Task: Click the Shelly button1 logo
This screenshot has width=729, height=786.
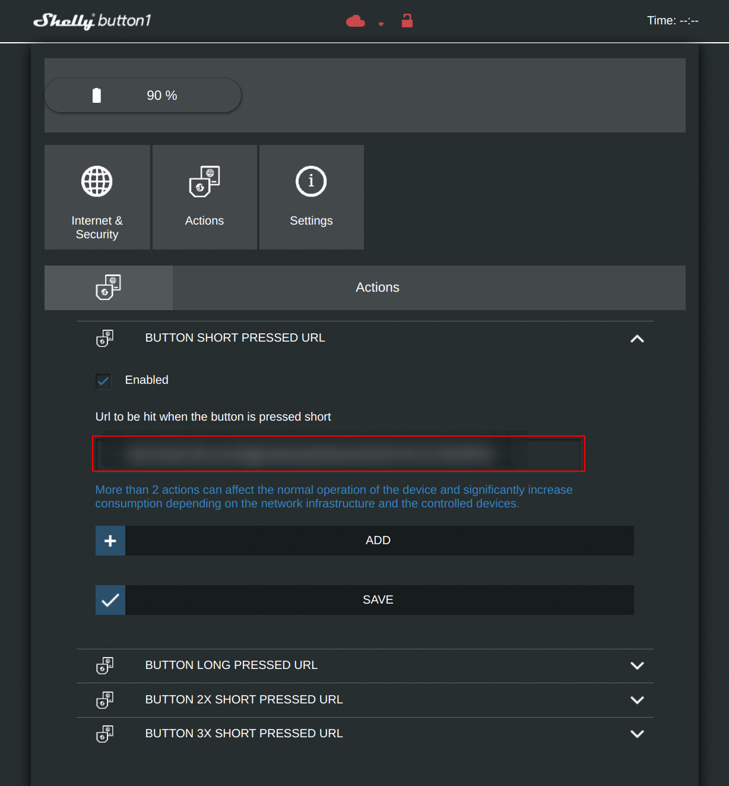Action: pyautogui.click(x=92, y=21)
